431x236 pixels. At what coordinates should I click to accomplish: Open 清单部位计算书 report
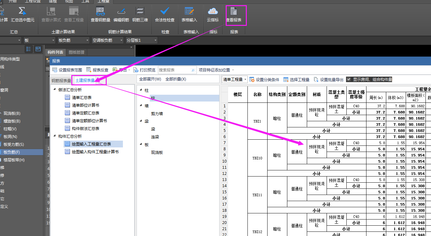click(85, 105)
